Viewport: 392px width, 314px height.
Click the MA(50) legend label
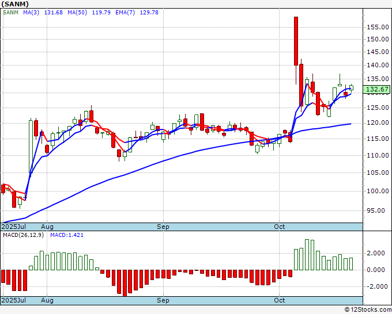coord(77,13)
